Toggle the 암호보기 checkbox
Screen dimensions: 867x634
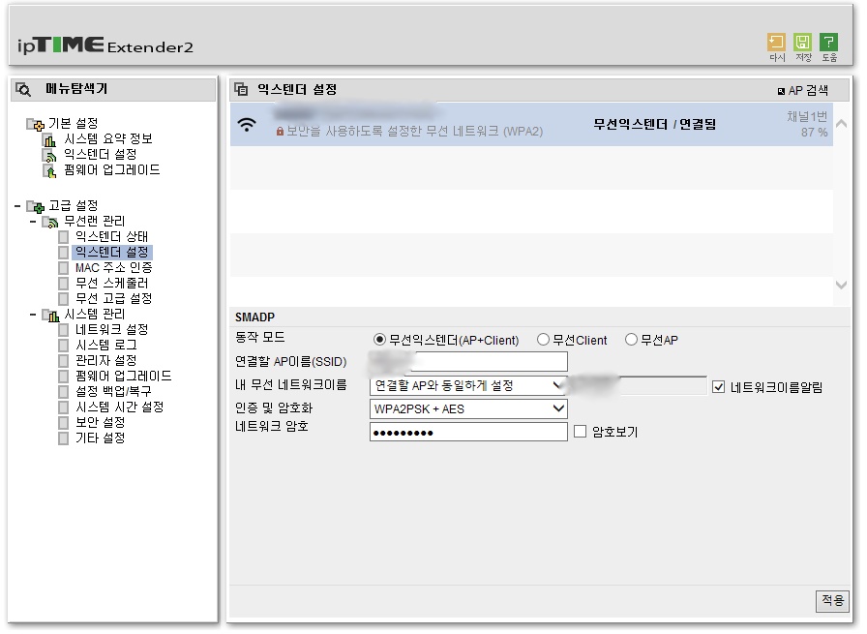pos(580,432)
